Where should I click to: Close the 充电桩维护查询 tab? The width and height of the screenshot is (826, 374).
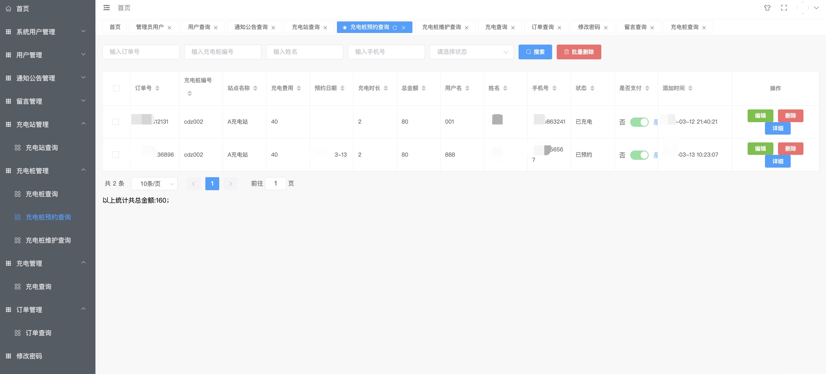(x=467, y=27)
